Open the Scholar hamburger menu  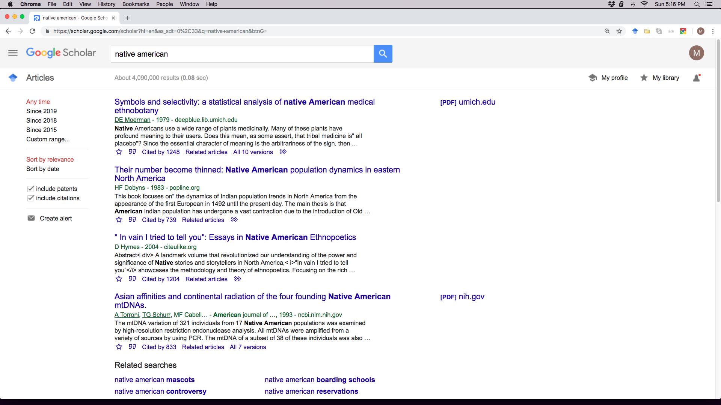point(13,53)
